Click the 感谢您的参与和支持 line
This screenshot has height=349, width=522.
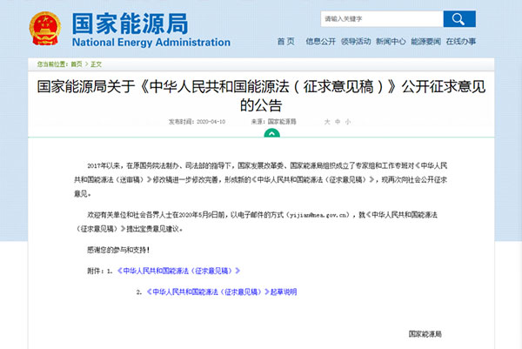click(x=118, y=250)
